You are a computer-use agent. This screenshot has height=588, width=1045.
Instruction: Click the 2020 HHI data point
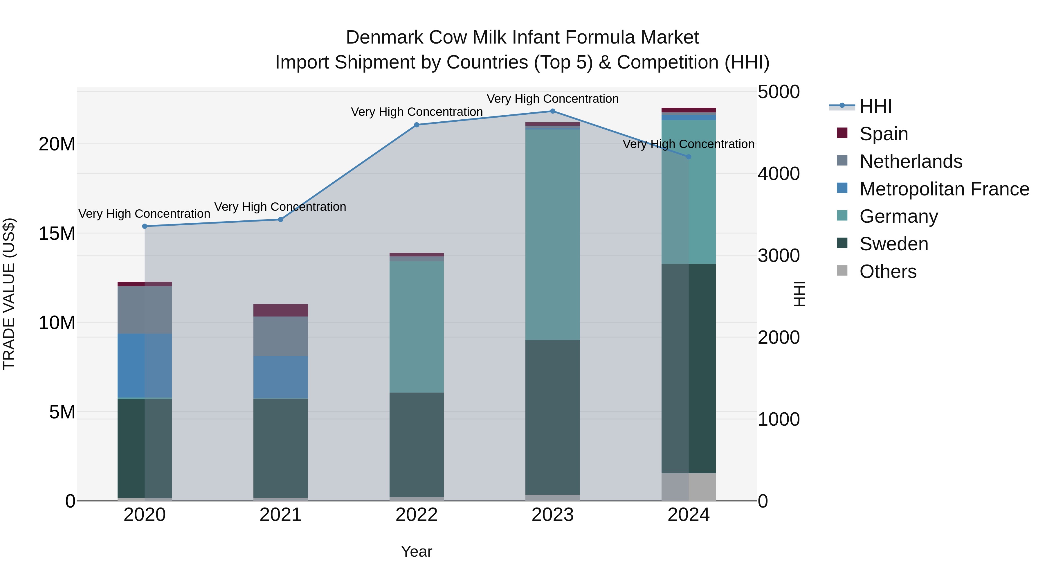tap(145, 226)
